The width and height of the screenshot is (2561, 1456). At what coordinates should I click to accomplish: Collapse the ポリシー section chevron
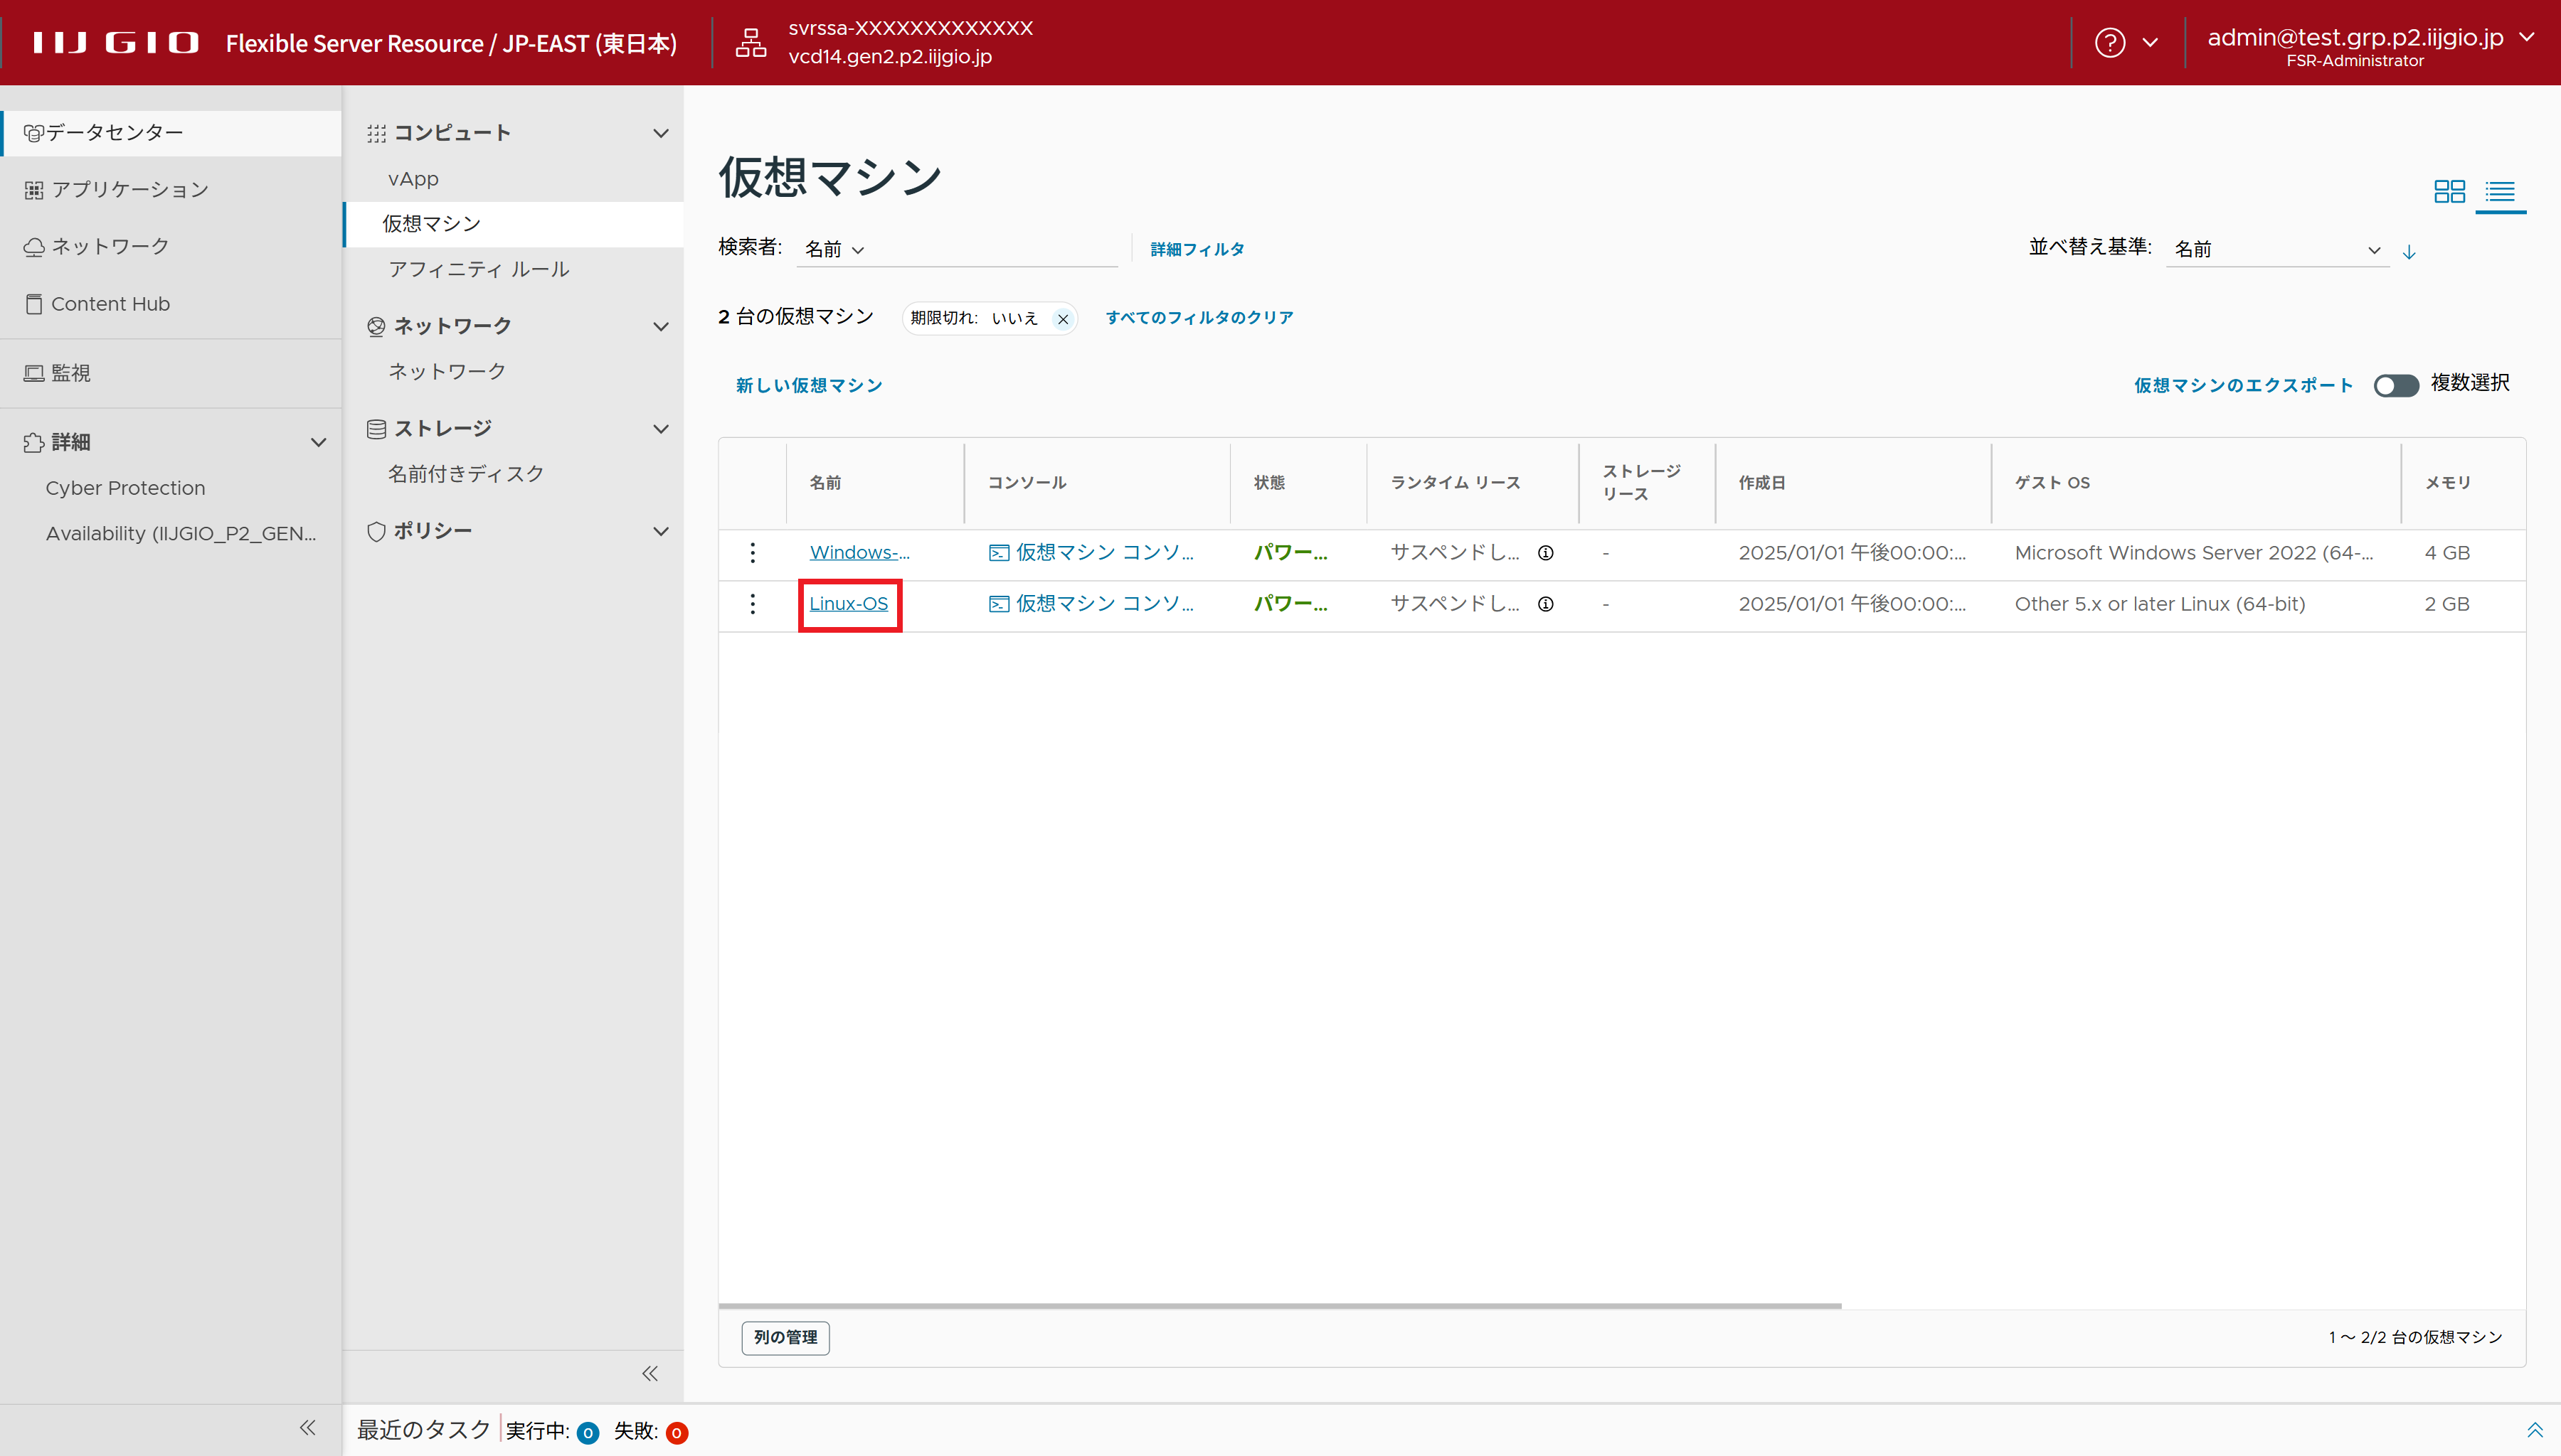[660, 531]
